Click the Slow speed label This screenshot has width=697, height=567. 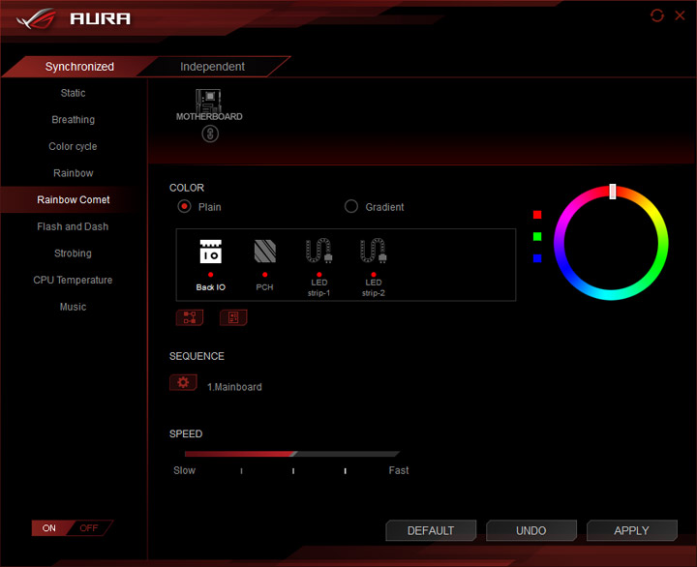click(x=185, y=470)
